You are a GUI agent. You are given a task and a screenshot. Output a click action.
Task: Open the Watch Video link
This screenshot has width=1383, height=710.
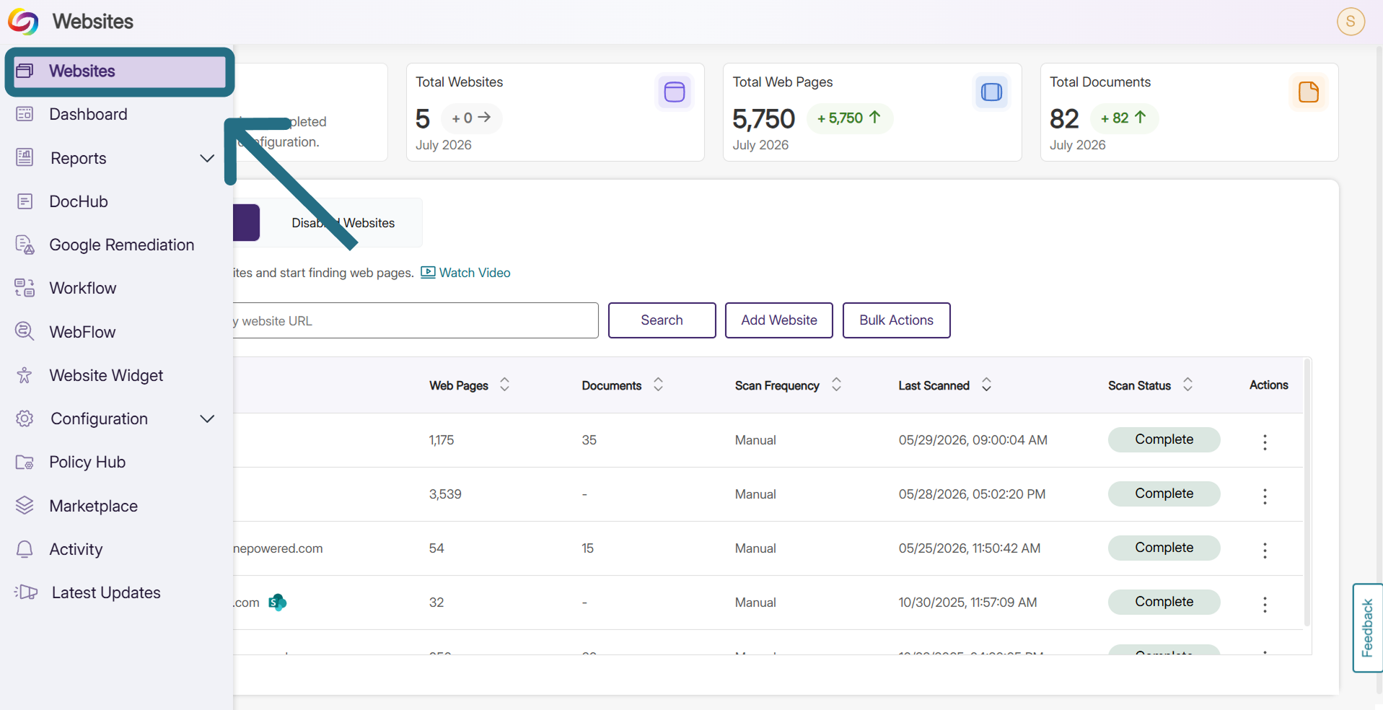465,273
